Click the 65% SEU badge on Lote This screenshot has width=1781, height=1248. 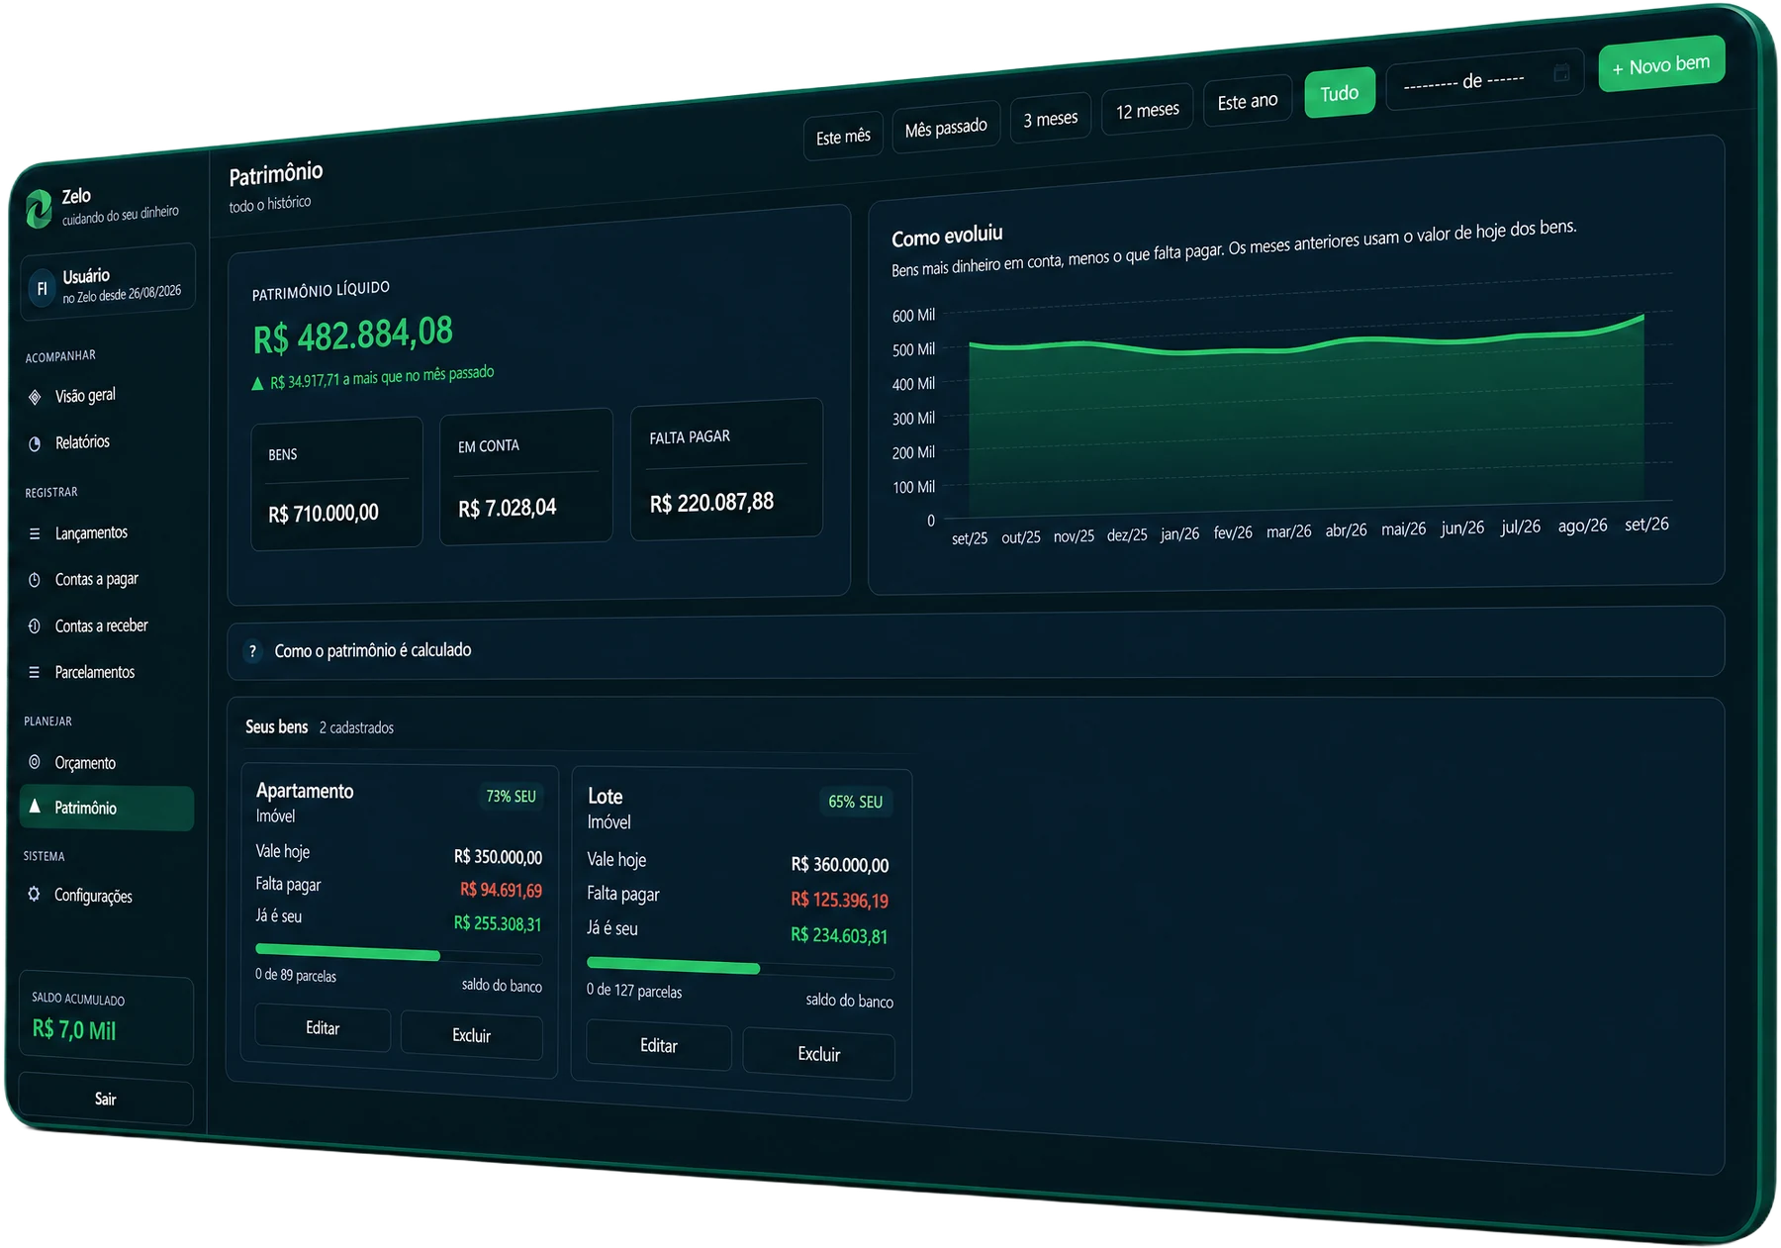click(x=856, y=802)
